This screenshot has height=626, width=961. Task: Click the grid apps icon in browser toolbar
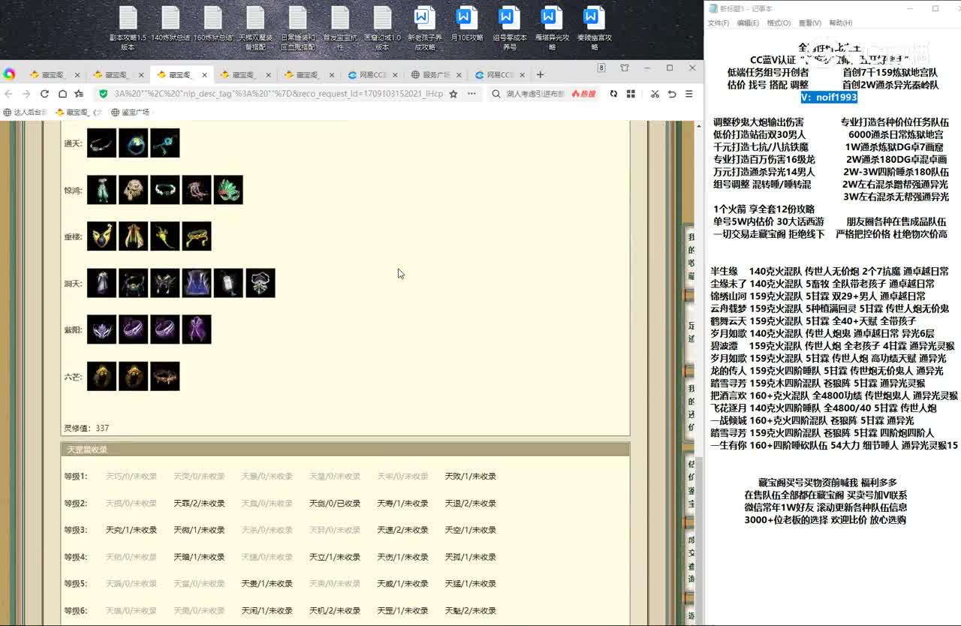pos(631,94)
